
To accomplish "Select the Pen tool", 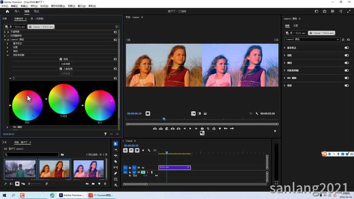I will click(115, 173).
